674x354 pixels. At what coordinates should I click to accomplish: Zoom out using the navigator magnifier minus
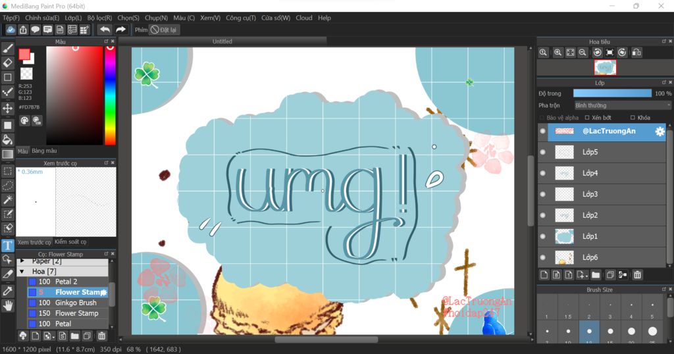583,53
